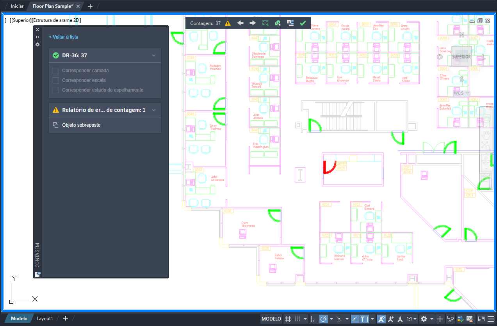Toggle ortho mode in status bar
Screen dimensions: 497x326
click(314, 319)
